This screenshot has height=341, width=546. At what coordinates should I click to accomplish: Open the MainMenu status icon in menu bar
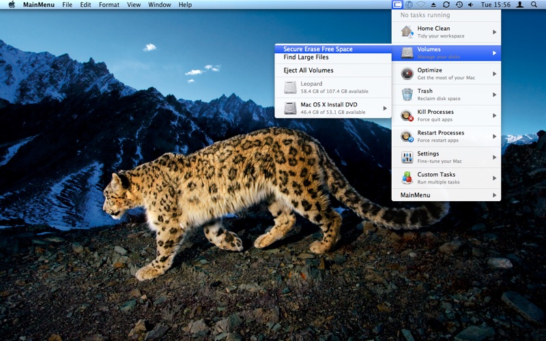397,5
